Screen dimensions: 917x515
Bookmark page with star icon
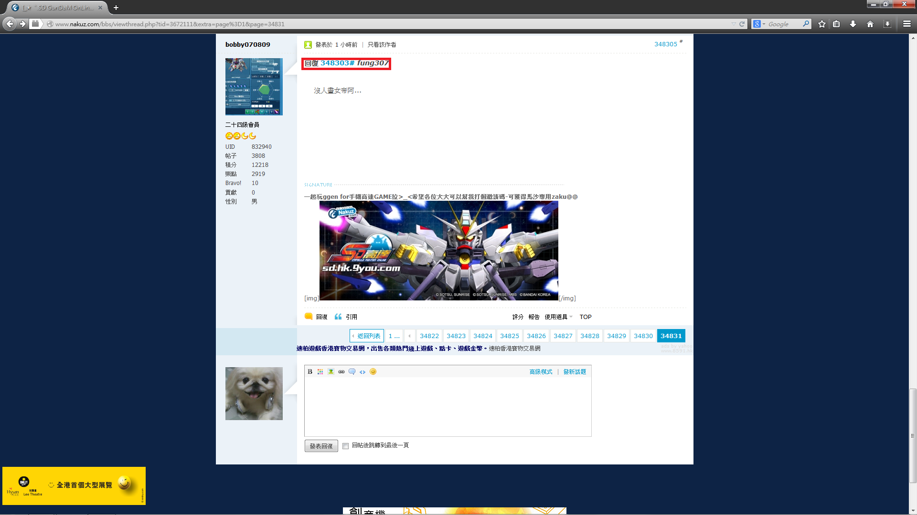(x=821, y=24)
